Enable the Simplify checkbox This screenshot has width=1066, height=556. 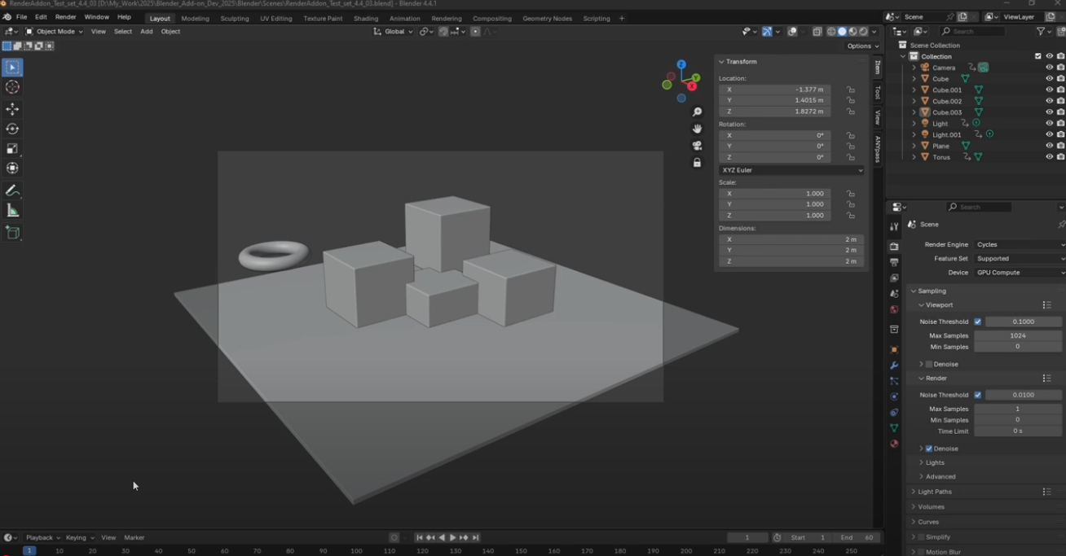pyautogui.click(x=921, y=537)
